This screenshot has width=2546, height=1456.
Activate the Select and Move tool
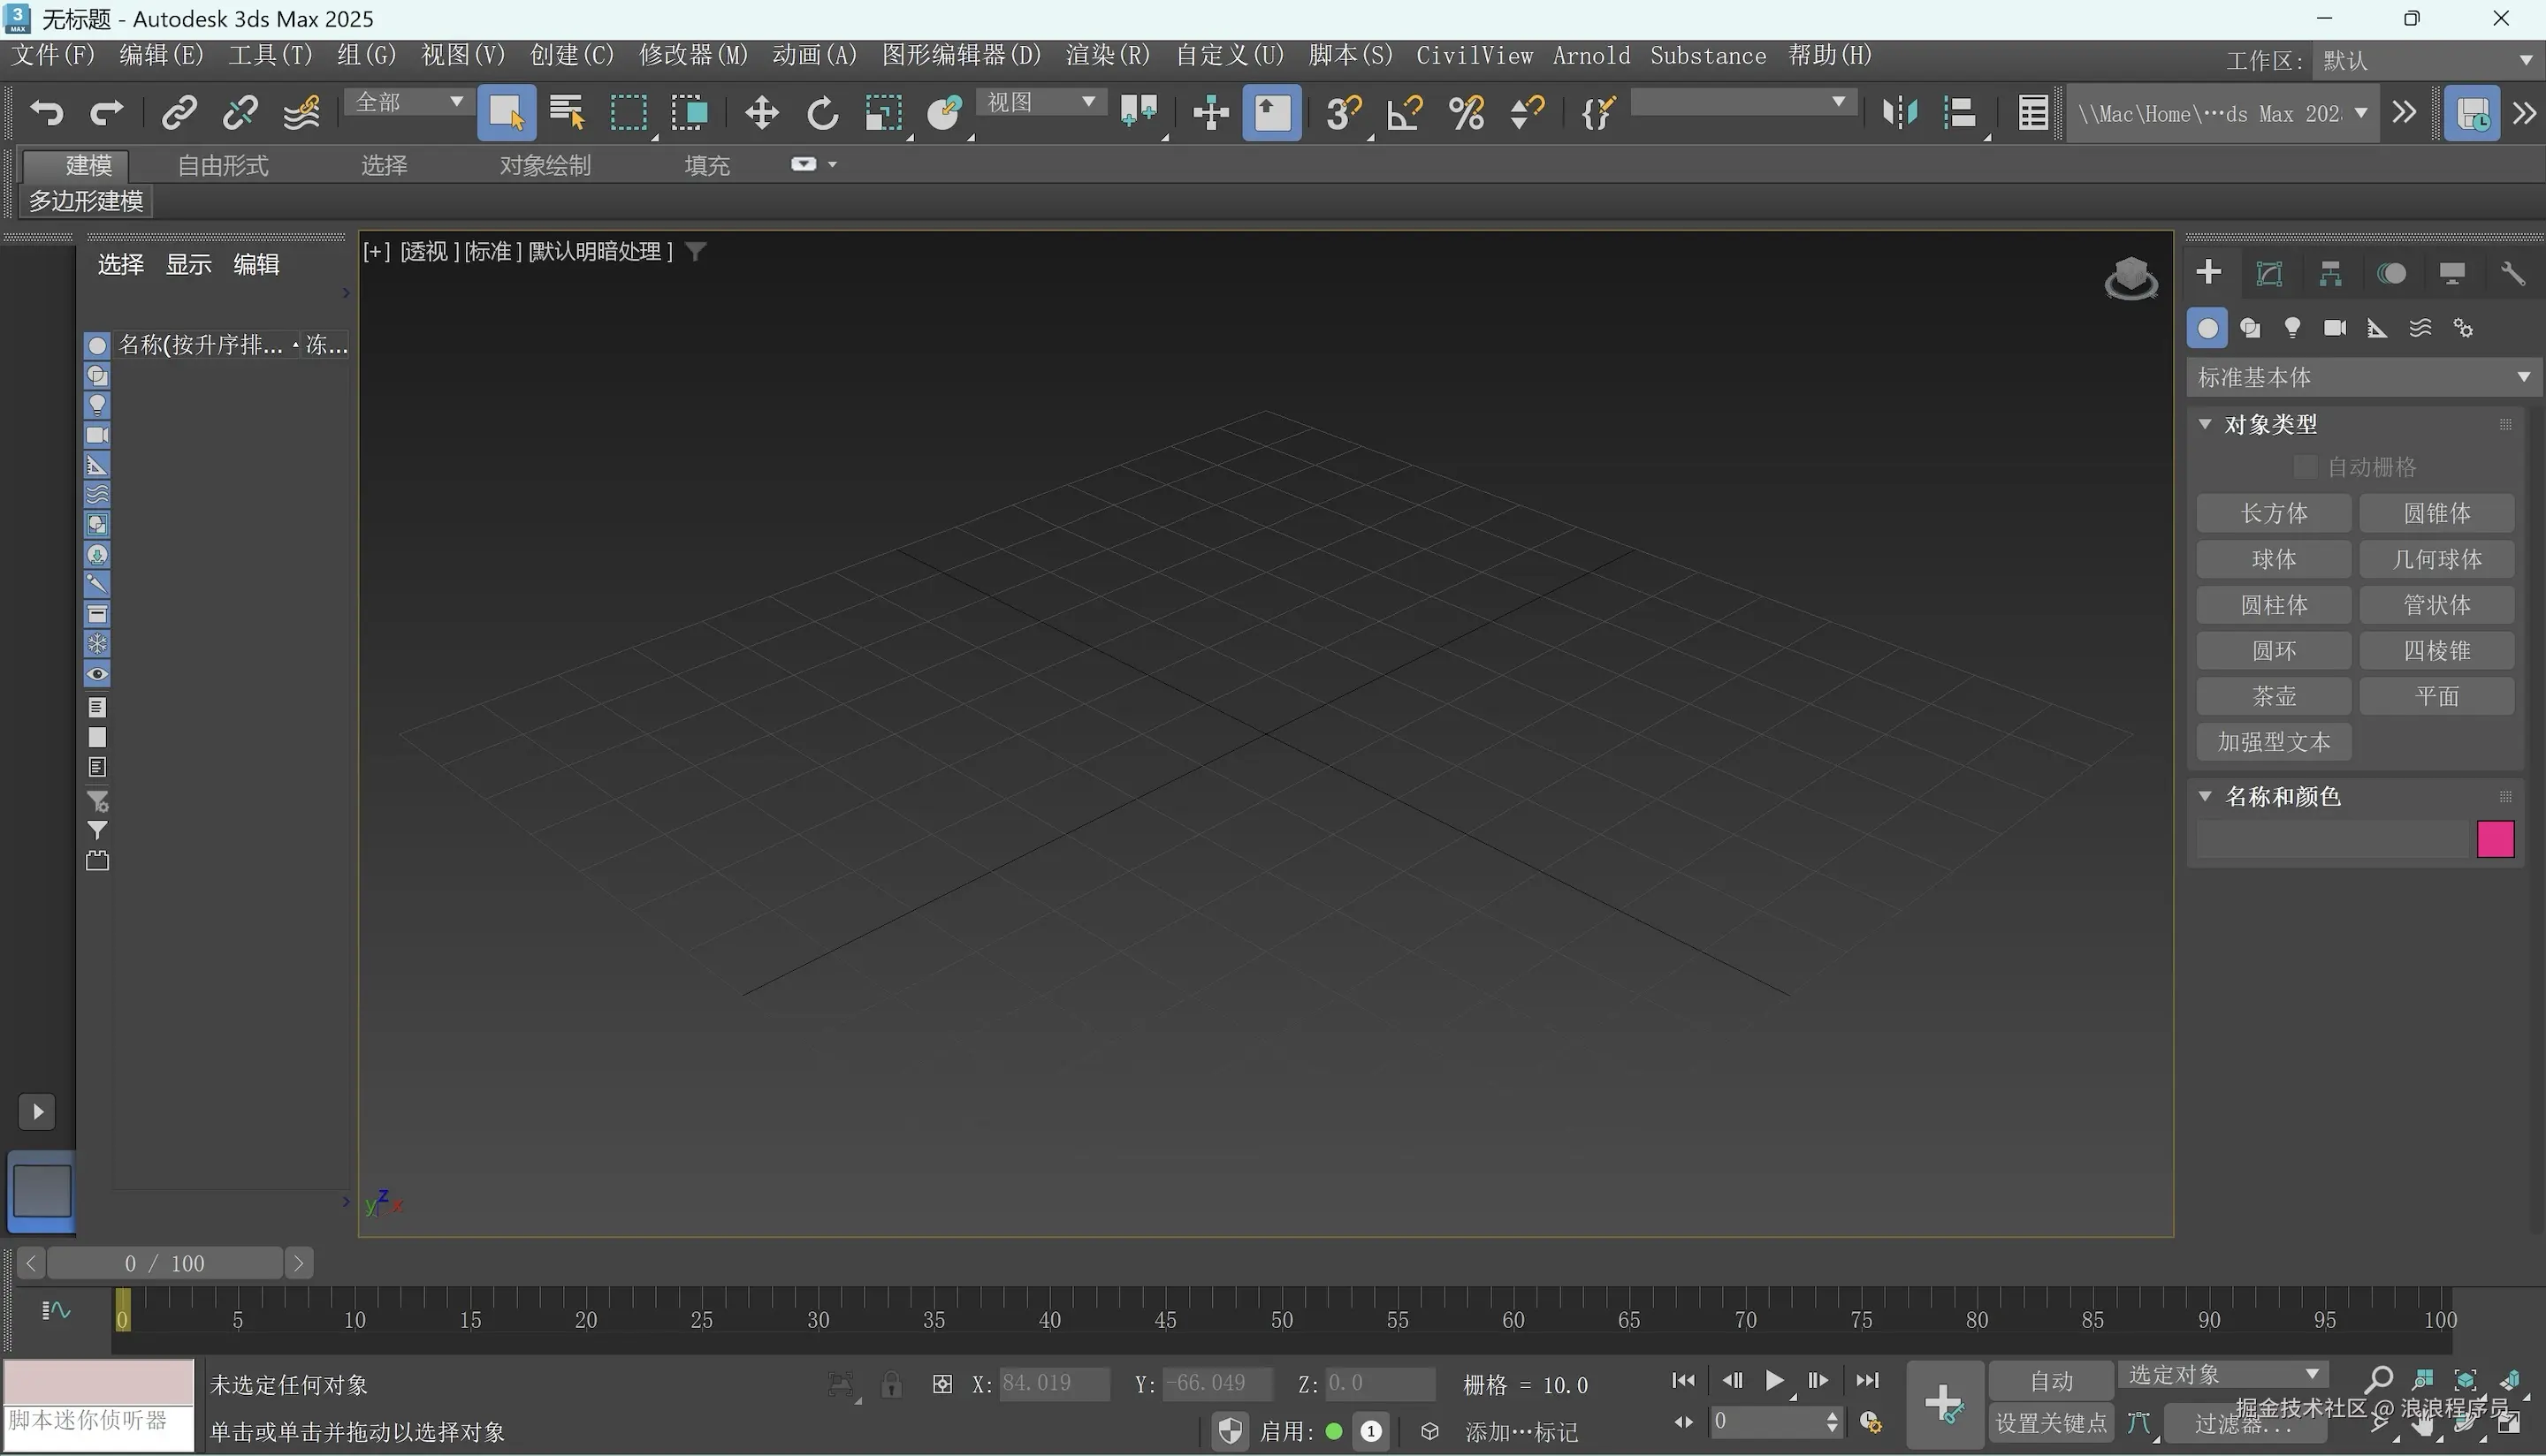[x=761, y=113]
